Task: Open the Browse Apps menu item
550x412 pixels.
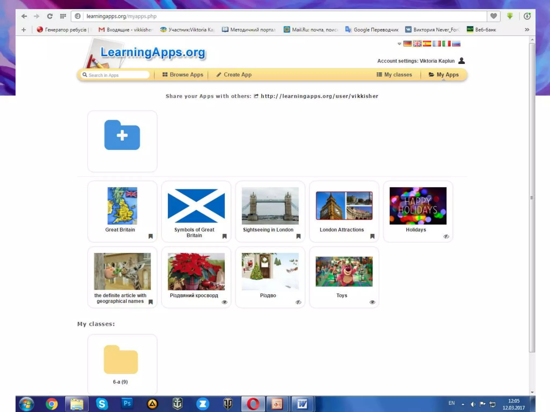Action: click(183, 75)
